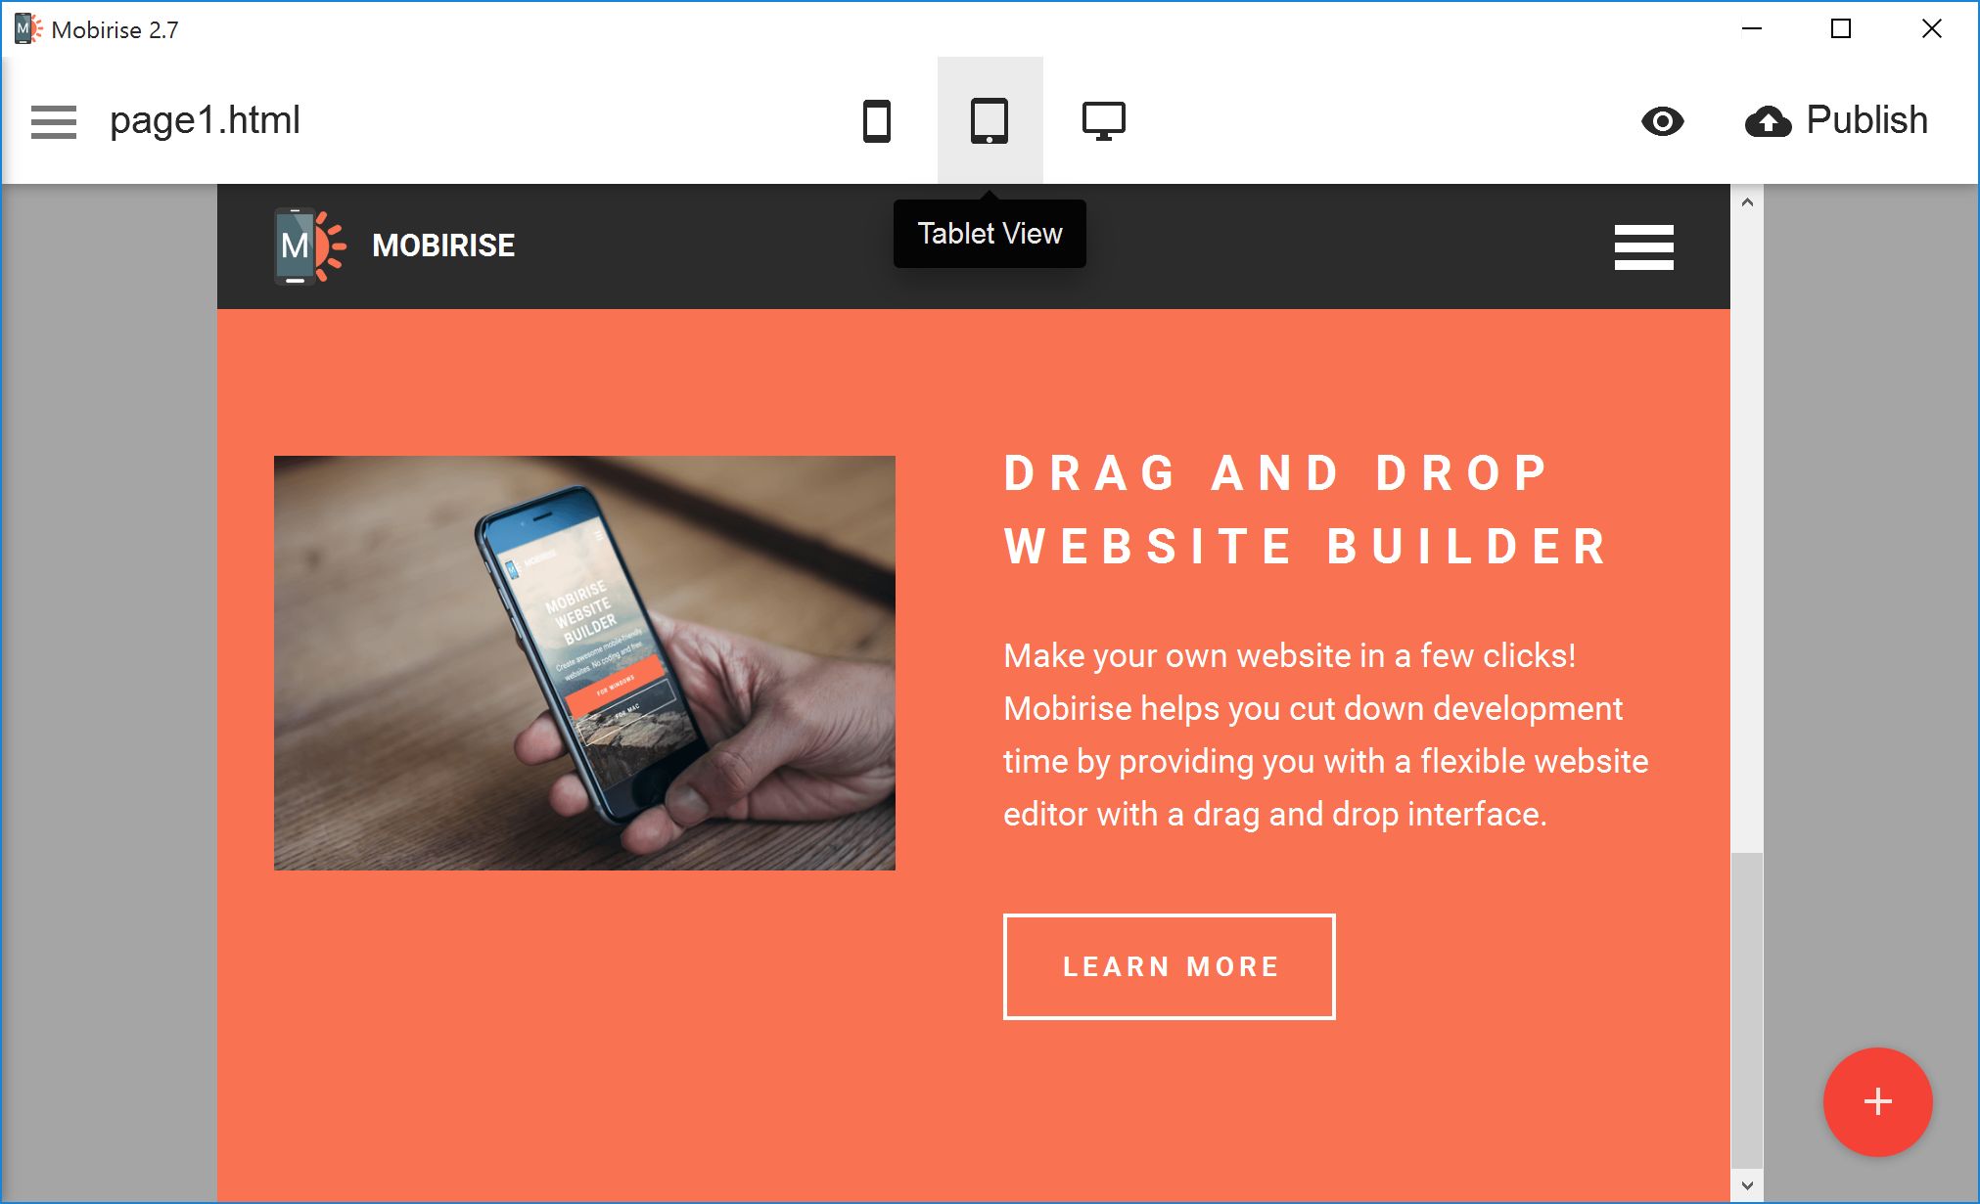Image resolution: width=1980 pixels, height=1204 pixels.
Task: Click the LEARN MORE button
Action: click(x=1173, y=966)
